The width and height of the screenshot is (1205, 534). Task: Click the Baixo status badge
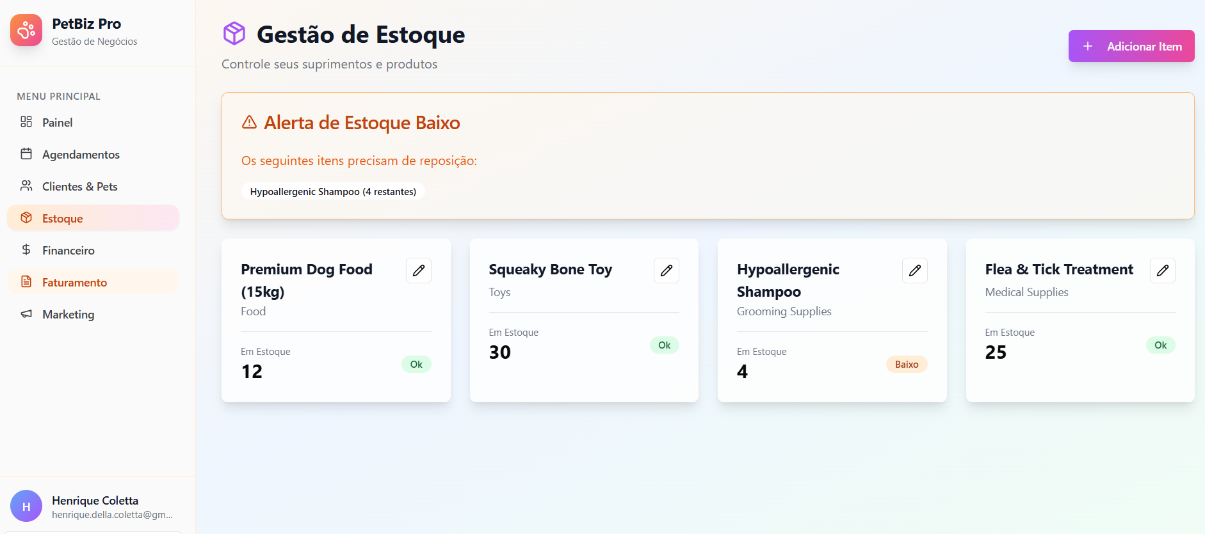pyautogui.click(x=906, y=364)
